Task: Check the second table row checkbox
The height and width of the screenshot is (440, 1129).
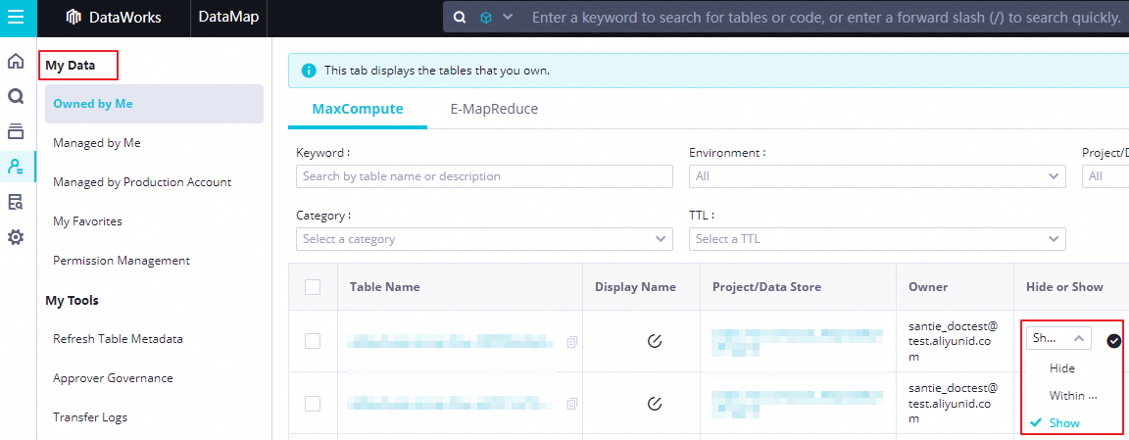Action: tap(313, 404)
